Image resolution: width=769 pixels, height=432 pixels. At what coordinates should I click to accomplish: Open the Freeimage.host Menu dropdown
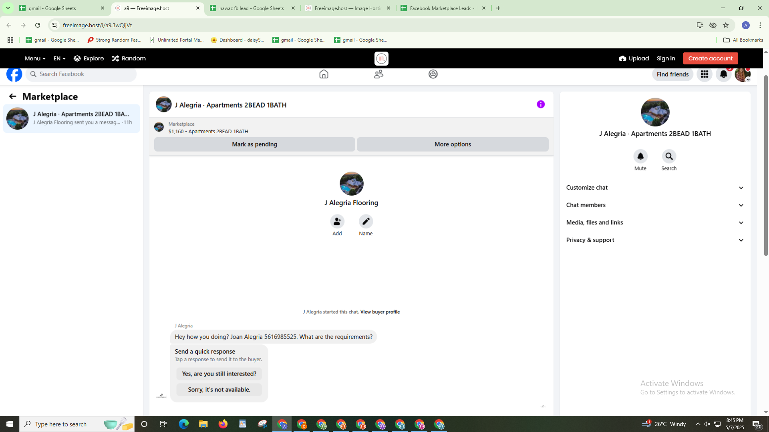point(35,58)
